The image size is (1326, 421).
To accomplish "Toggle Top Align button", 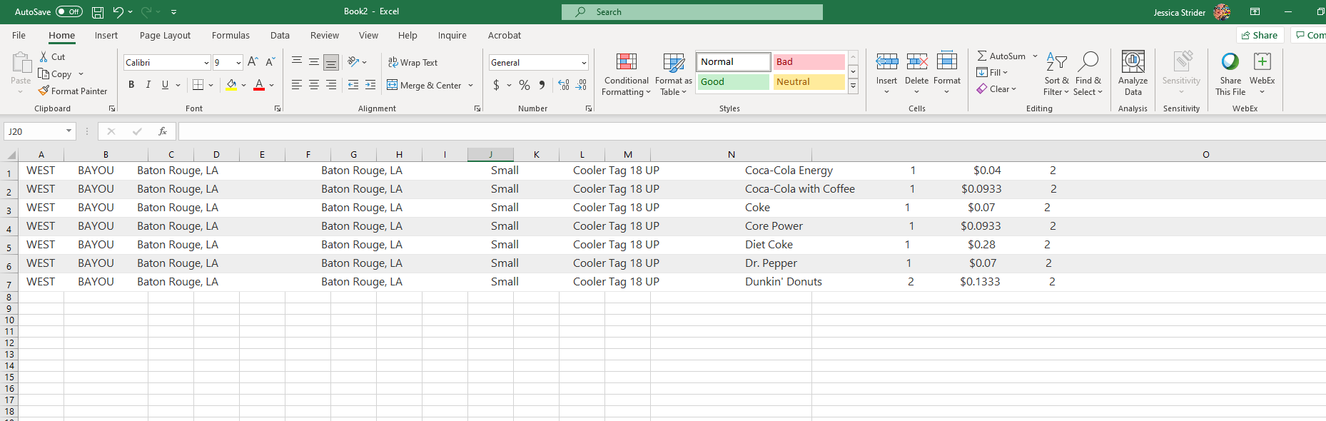I will 297,62.
